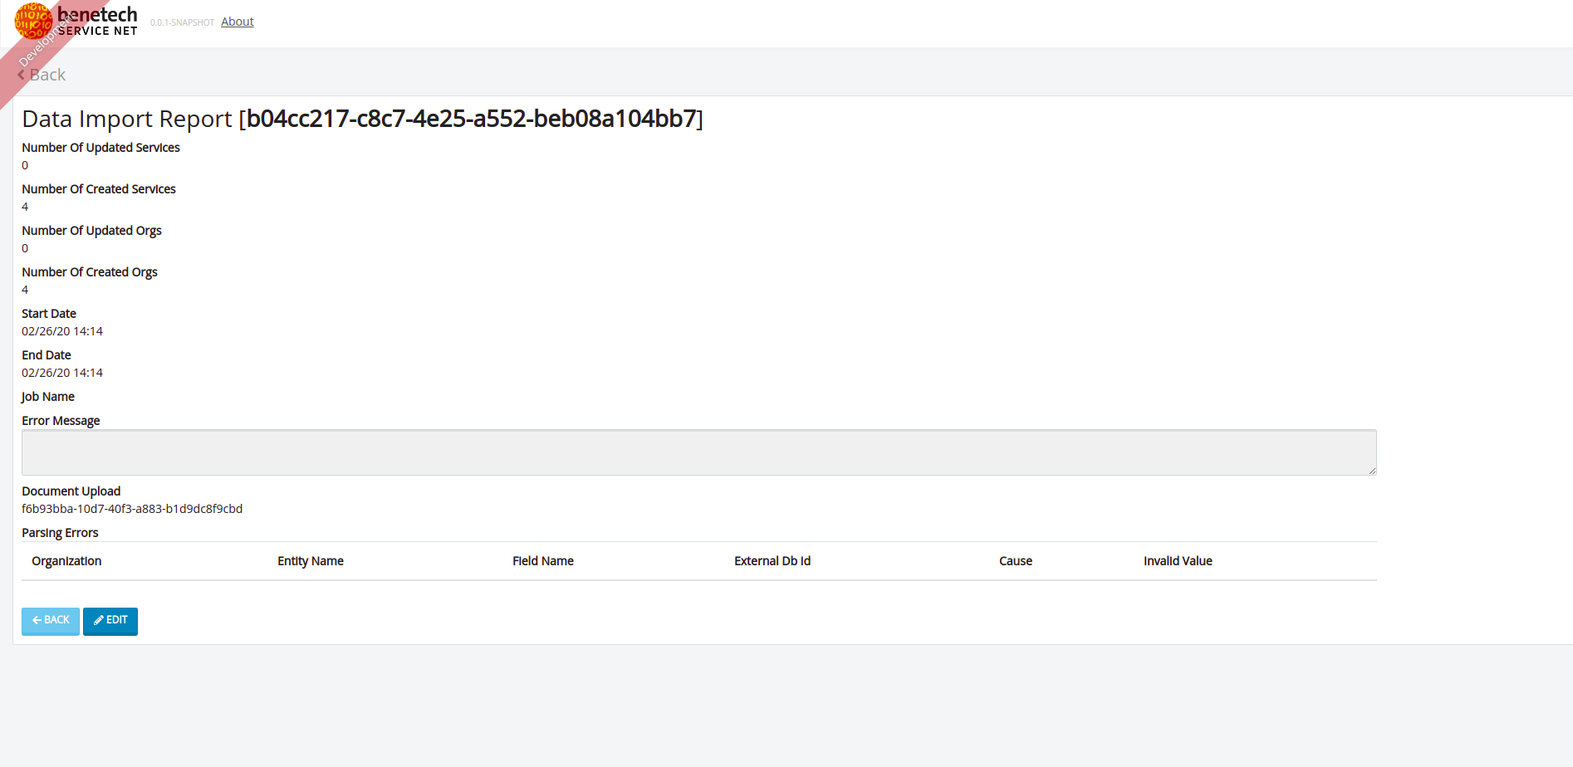Select the Organization column header

pos(66,561)
